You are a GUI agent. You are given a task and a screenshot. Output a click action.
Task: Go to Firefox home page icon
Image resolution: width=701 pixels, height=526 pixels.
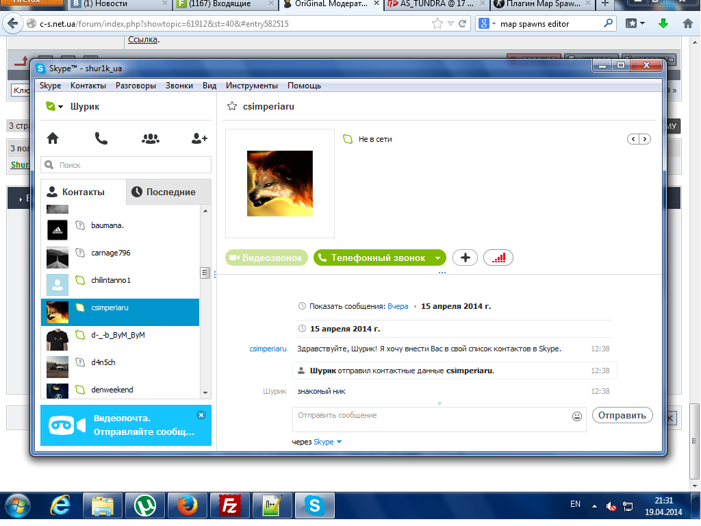point(688,23)
